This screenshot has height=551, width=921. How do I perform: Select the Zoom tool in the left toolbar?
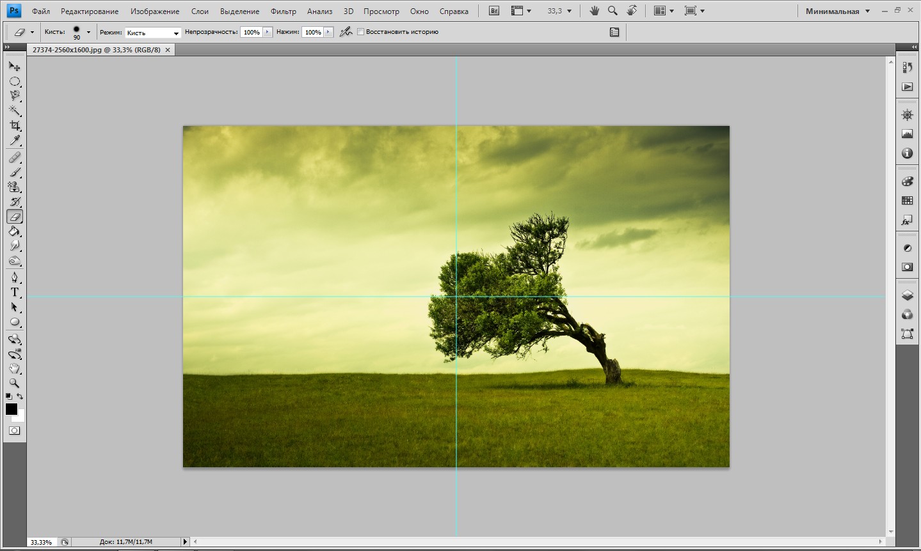pyautogui.click(x=14, y=384)
